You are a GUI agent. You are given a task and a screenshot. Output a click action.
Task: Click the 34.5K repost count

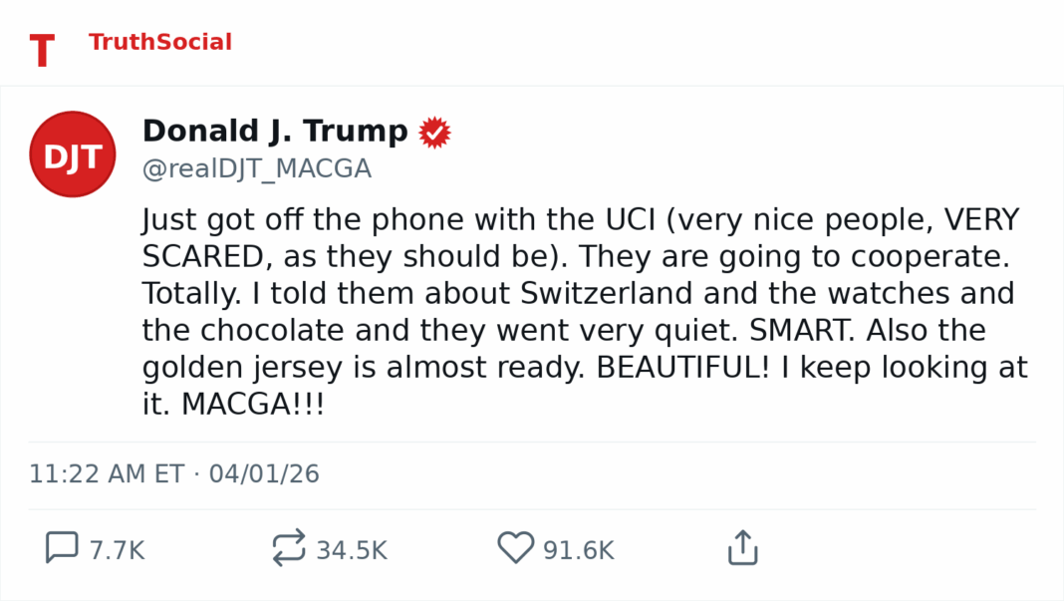click(x=351, y=550)
